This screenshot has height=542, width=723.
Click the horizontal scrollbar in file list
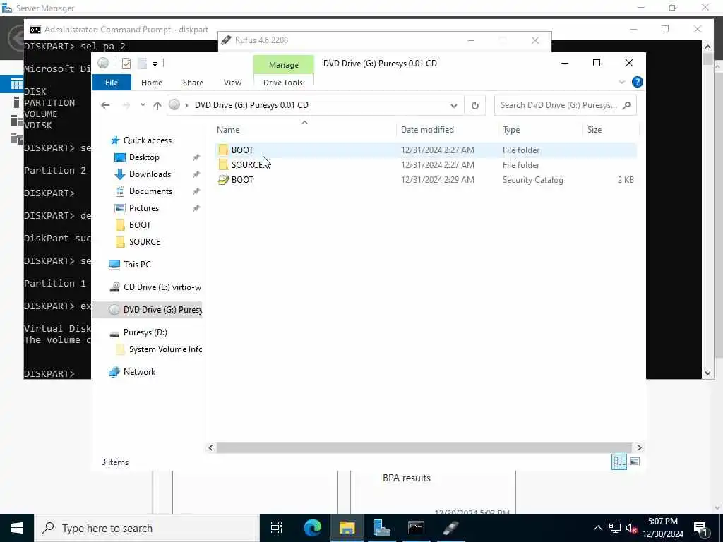click(x=424, y=447)
